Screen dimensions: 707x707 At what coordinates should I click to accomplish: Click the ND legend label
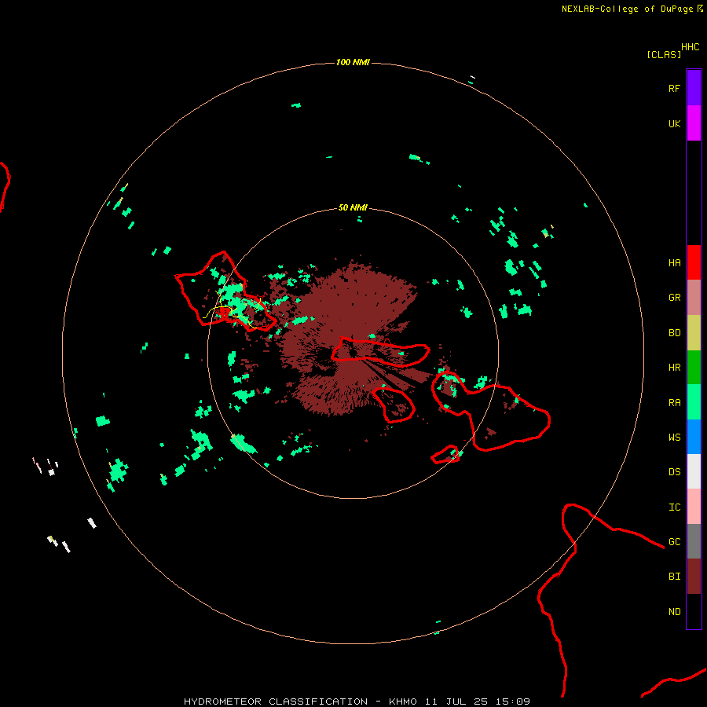674,612
